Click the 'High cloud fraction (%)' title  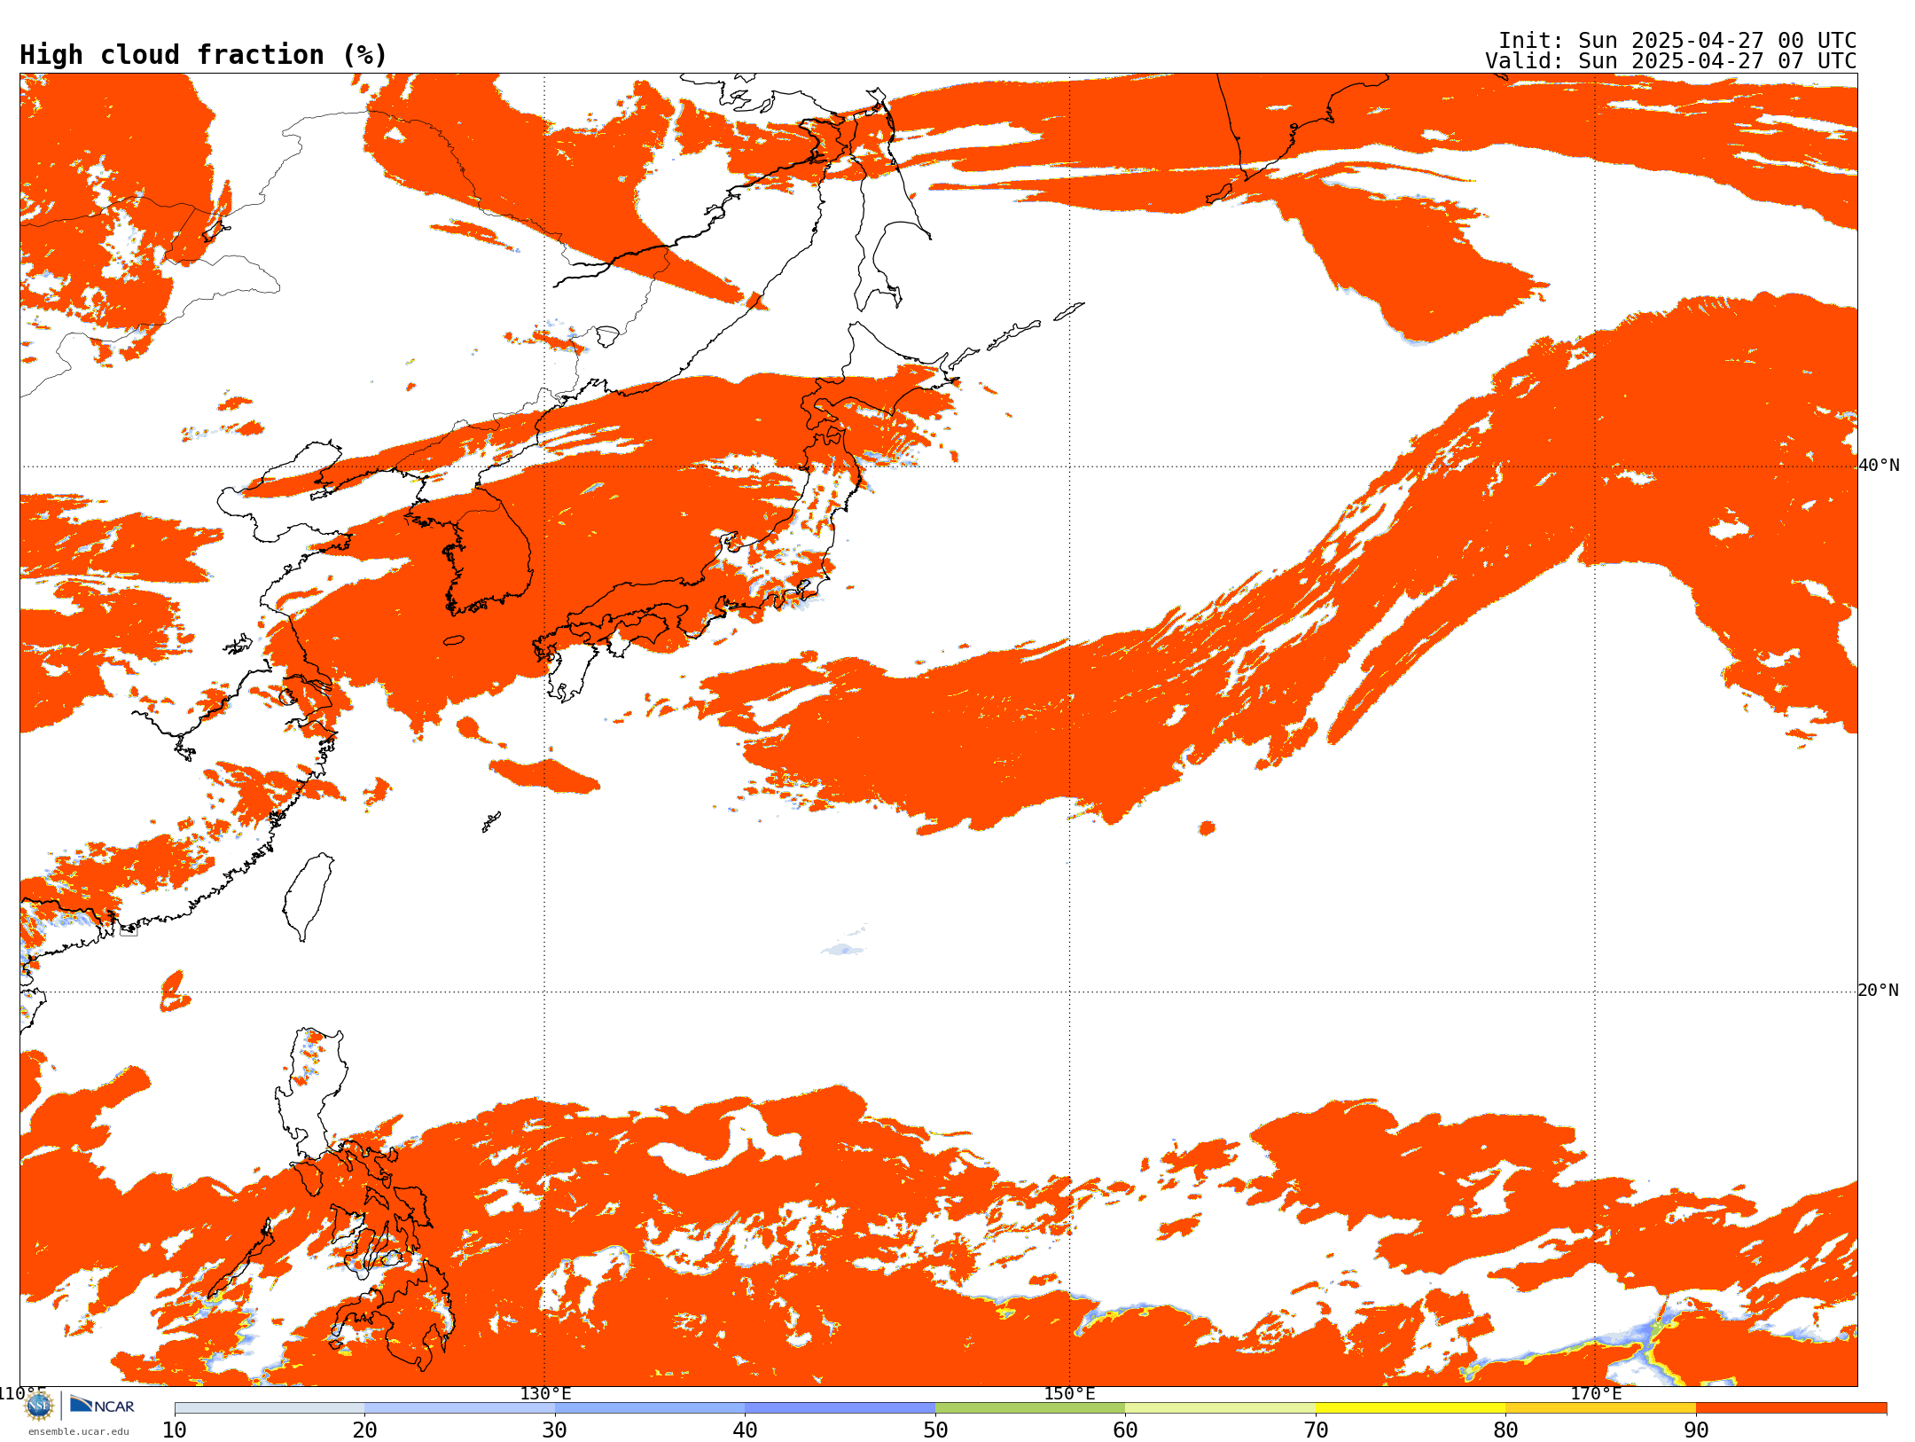coord(204,55)
